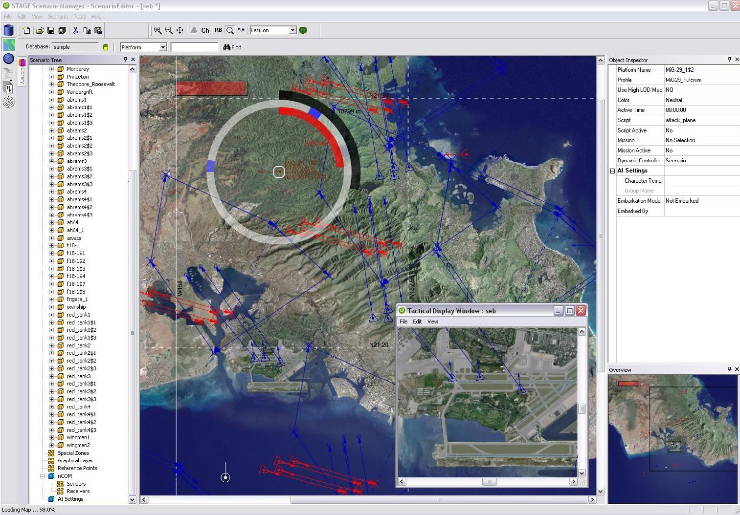This screenshot has width=740, height=515.
Task: Click the Zoom Out magnifier icon
Action: pos(169,30)
